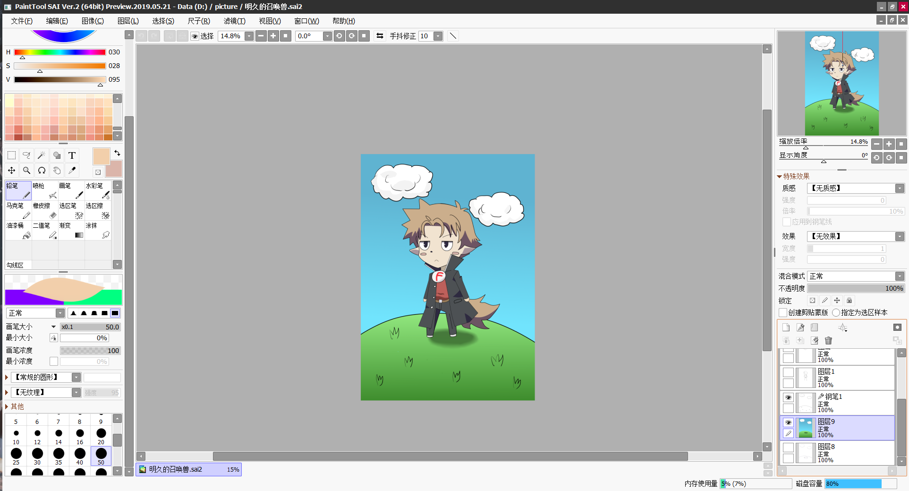The height and width of the screenshot is (491, 909).
Task: Open the 质感 texture dropdown
Action: (900, 188)
